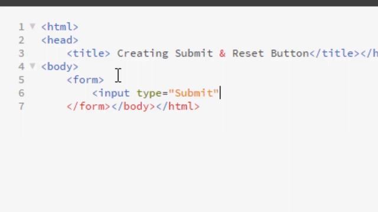
Task: Click the opening <form> tag on line 5
Action: (85, 80)
